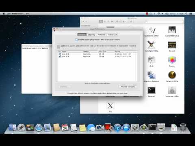Open Calendar icon in Dock
Viewport: 195px width, 146px height.
pyautogui.click(x=65, y=127)
